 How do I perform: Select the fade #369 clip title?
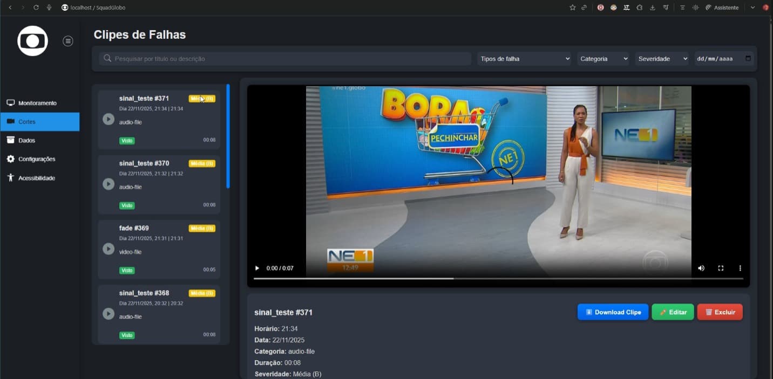tap(134, 228)
